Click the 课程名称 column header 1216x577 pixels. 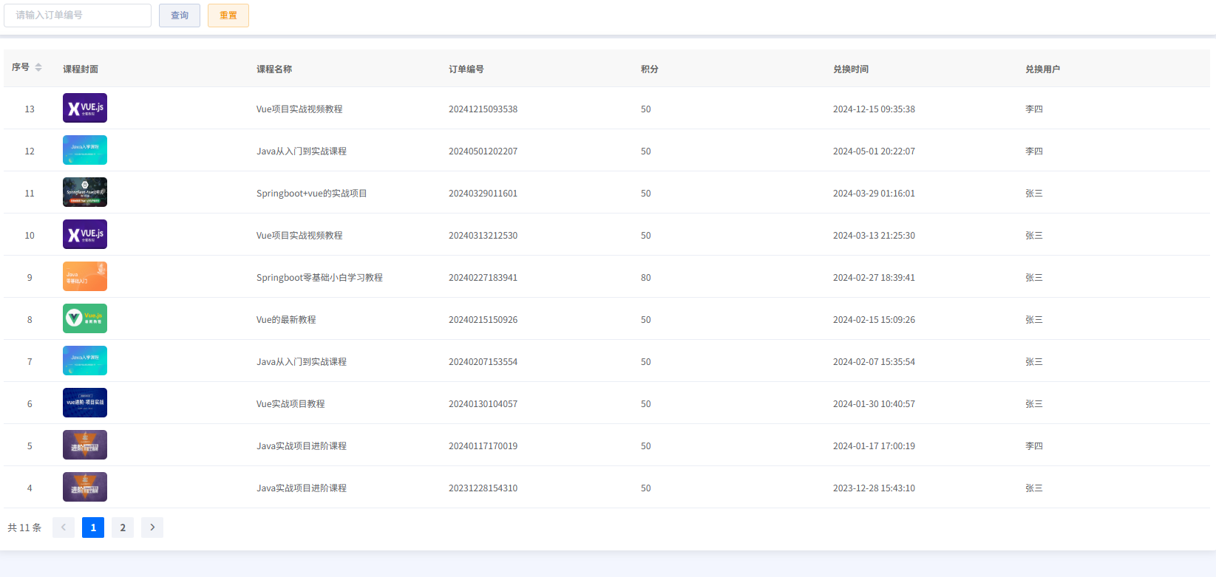(274, 69)
